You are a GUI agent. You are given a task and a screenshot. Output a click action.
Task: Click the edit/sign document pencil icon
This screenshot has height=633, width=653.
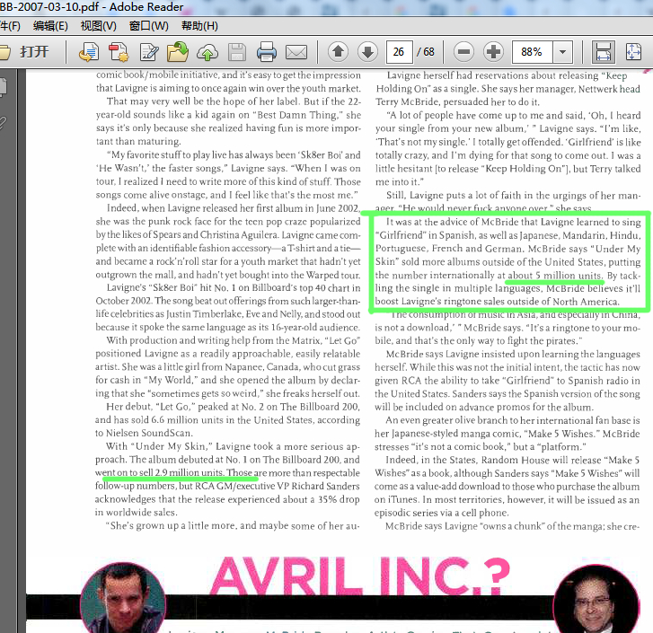pyautogui.click(x=149, y=52)
